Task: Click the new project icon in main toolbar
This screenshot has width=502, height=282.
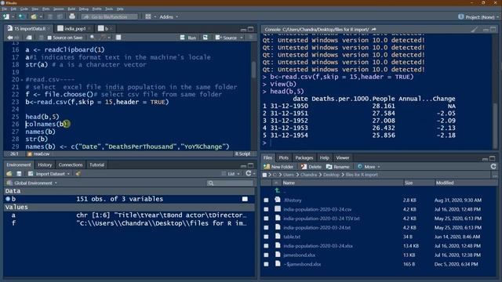Action: (x=21, y=16)
